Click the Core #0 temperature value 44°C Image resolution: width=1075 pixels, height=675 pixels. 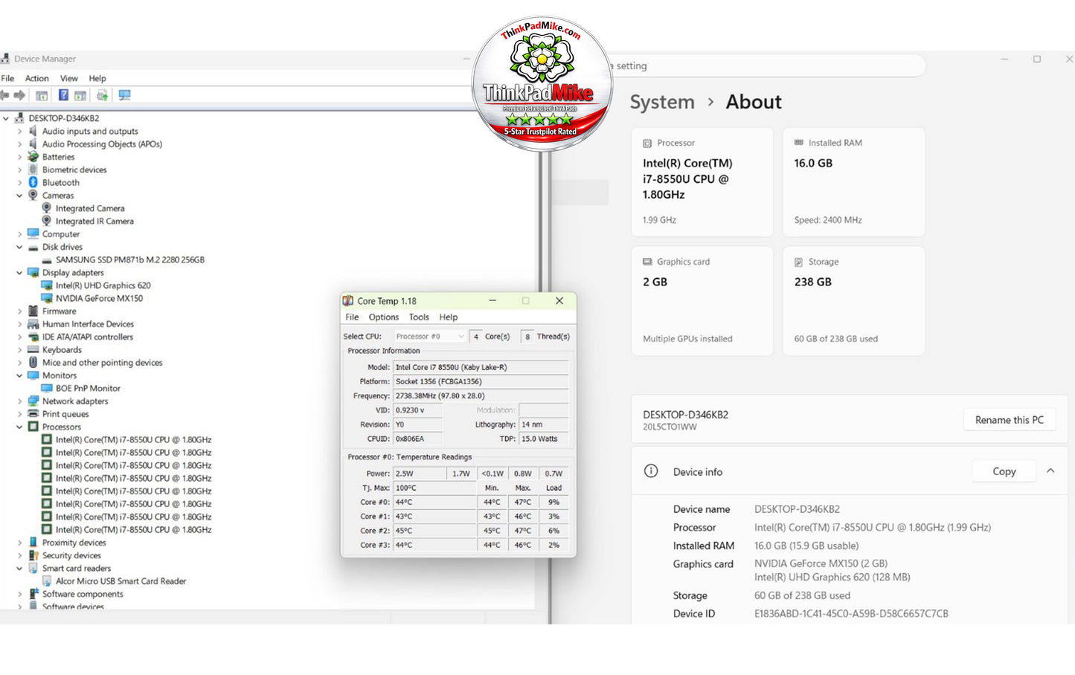pos(434,503)
